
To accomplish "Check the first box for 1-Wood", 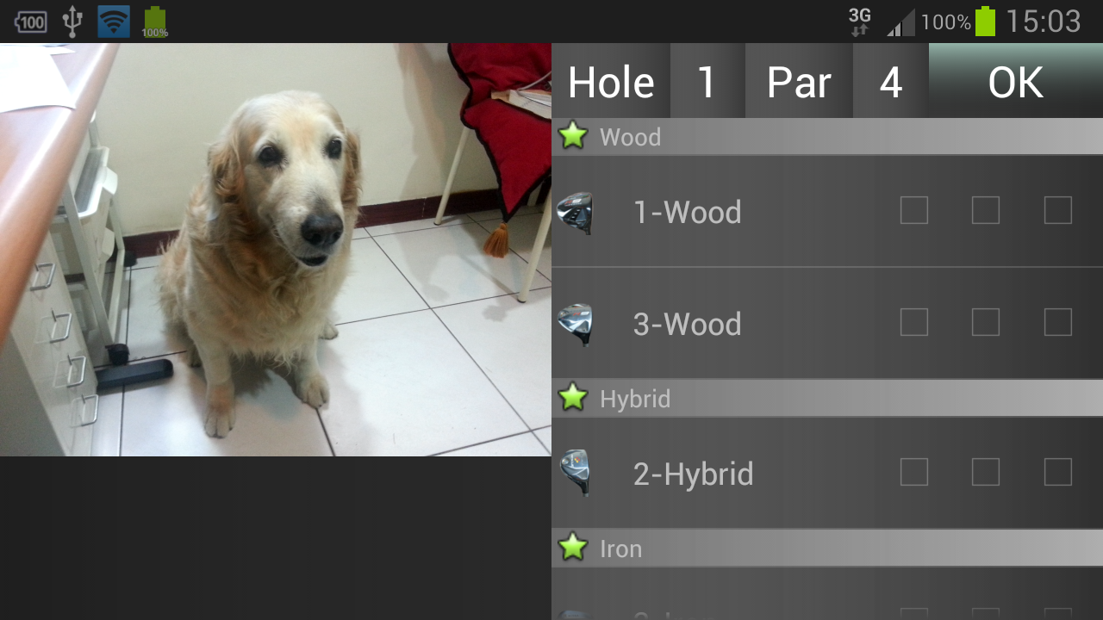I will 914,210.
